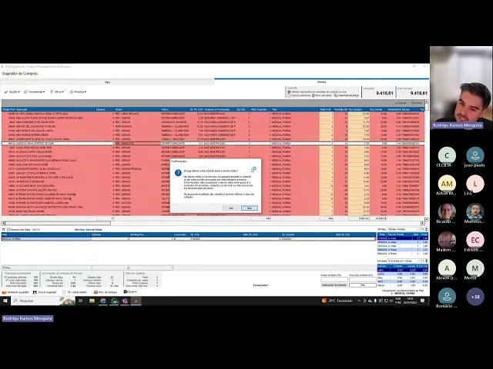Image resolution: width=493 pixels, height=369 pixels.
Task: Click the pink Itens marcados legend swatch
Action: (314, 95)
